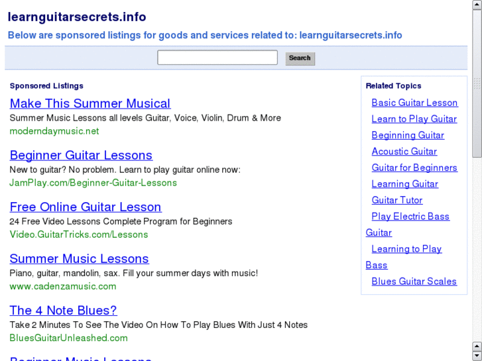
Task: Click the learnguitarsecrets.info page heading
Action: click(77, 17)
